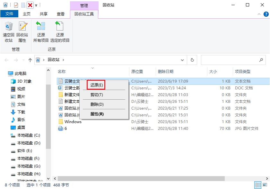Refresh the Recycle Bin view

(192, 60)
